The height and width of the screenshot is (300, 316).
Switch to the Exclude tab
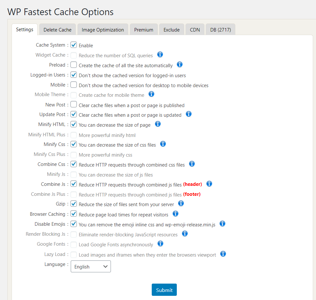point(172,30)
